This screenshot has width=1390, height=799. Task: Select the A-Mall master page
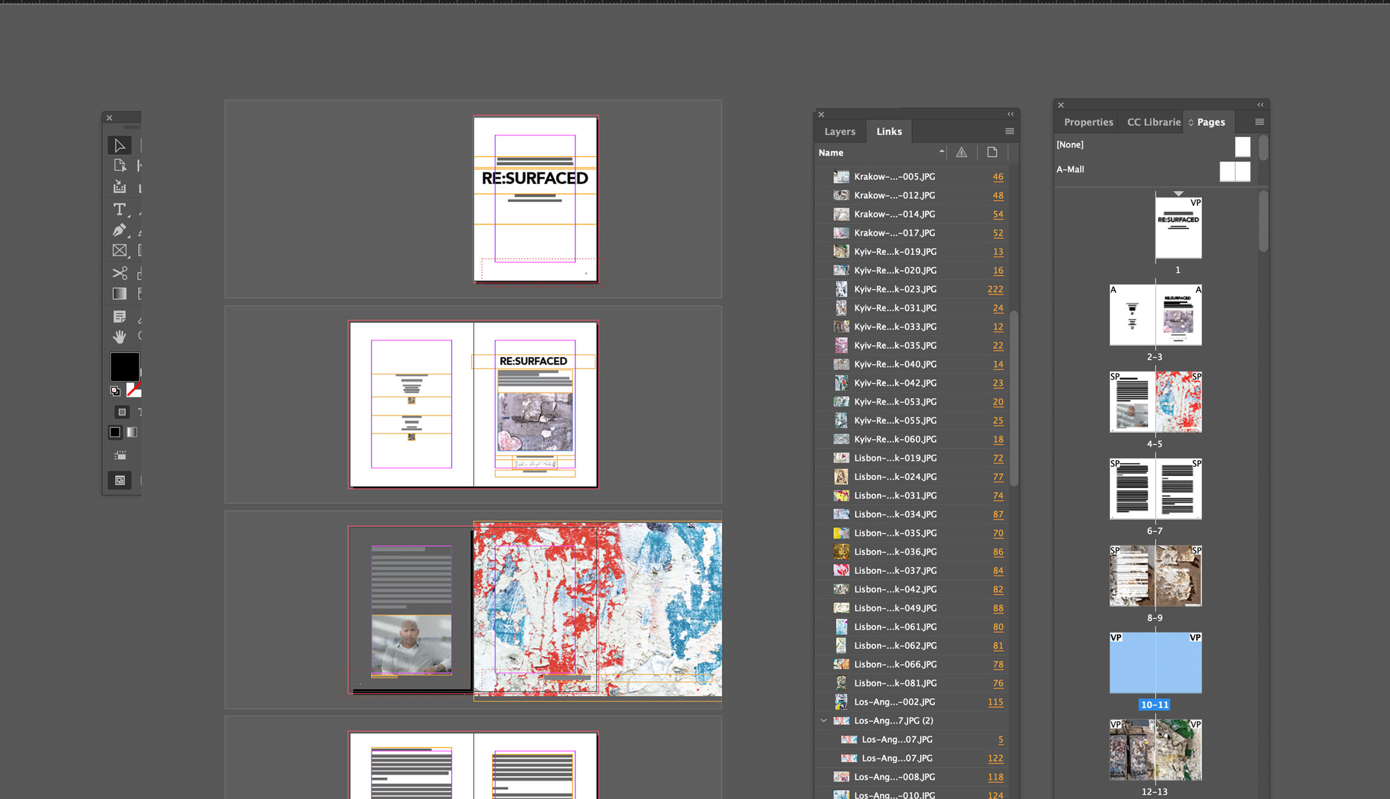click(1154, 170)
